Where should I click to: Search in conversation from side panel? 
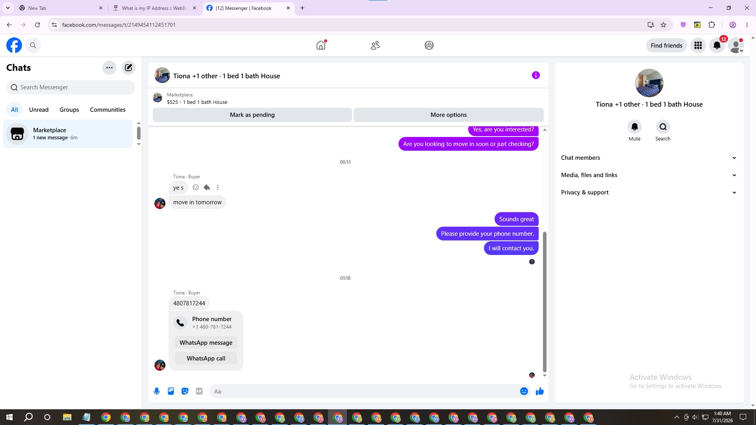tap(663, 127)
